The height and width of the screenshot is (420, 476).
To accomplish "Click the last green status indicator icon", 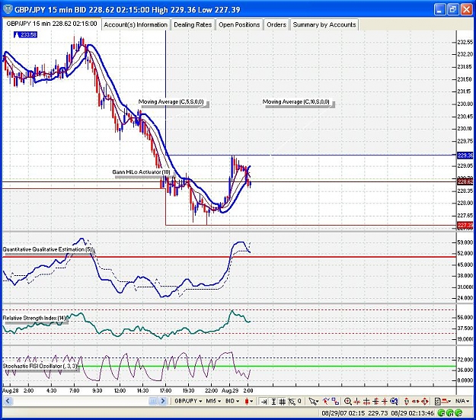I will [459, 413].
